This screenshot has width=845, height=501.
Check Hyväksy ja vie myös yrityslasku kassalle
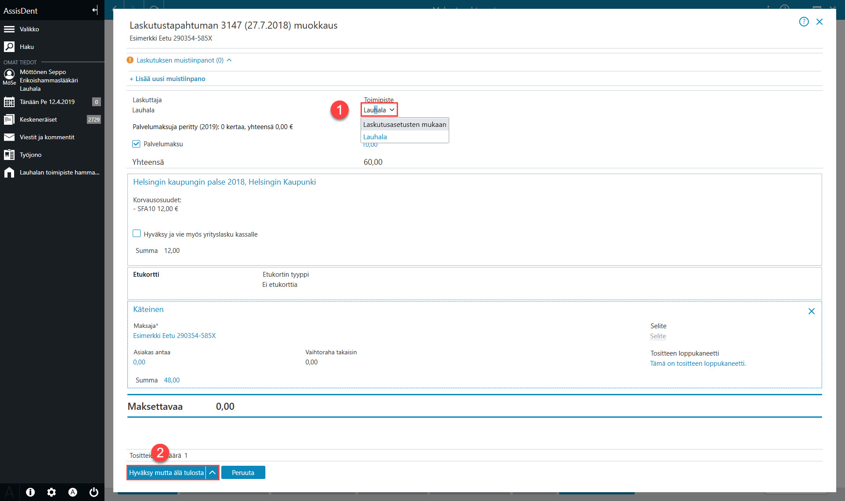(137, 234)
